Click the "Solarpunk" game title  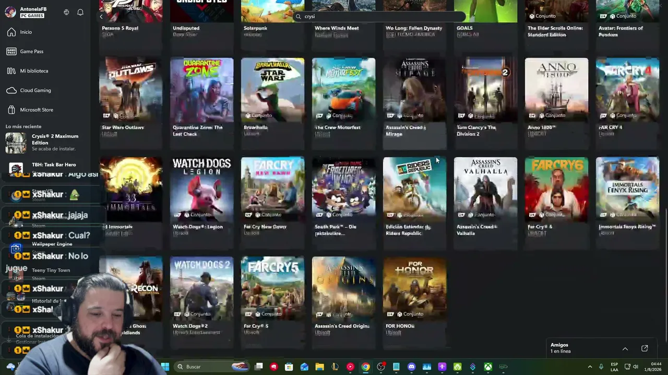click(x=256, y=28)
